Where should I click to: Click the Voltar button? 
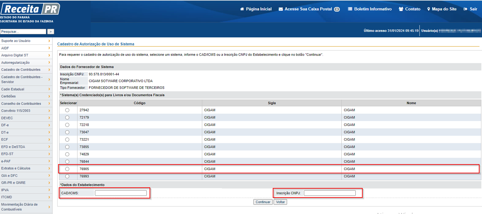(280, 202)
